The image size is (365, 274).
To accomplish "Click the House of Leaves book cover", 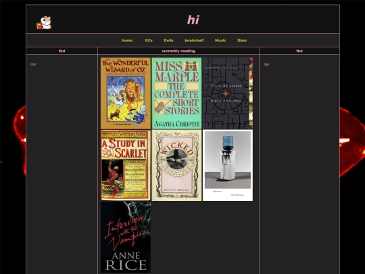I will (228, 93).
